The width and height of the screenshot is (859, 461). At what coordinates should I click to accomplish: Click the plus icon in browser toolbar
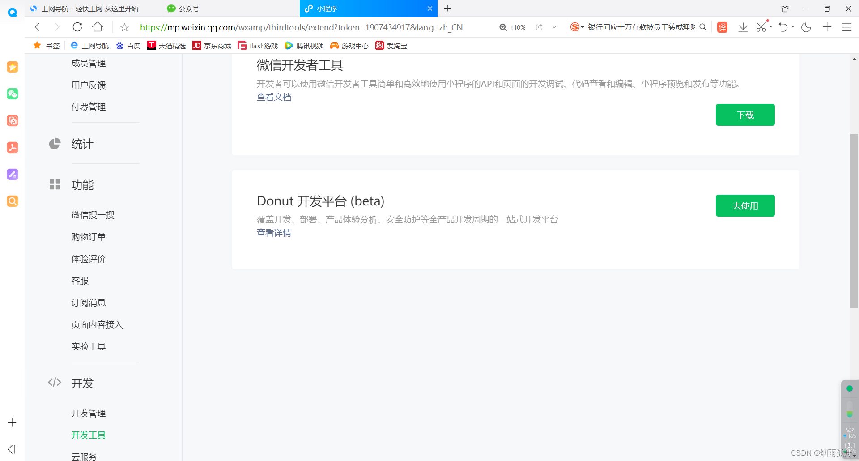(827, 27)
